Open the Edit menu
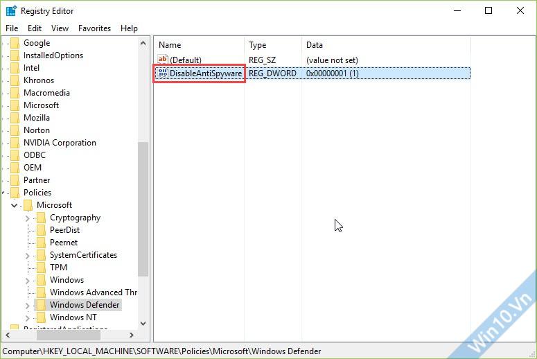The width and height of the screenshot is (537, 359). click(x=35, y=28)
